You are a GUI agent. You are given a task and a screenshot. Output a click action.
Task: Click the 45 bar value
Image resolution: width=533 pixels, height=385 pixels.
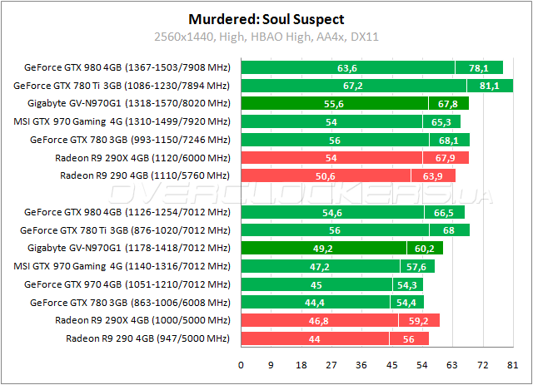coord(316,285)
